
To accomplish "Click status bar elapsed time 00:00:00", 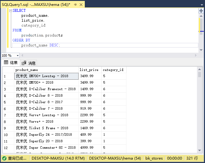I will (175, 158).
